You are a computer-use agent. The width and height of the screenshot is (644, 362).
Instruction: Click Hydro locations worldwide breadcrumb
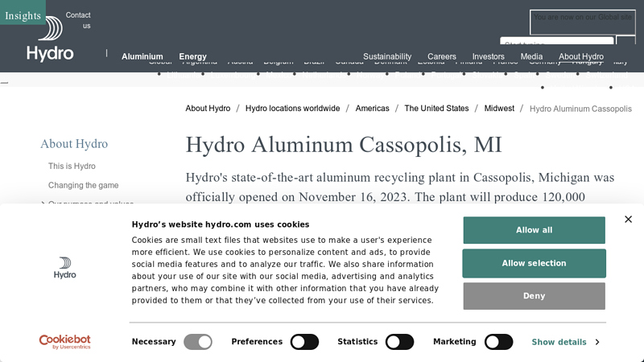point(292,109)
